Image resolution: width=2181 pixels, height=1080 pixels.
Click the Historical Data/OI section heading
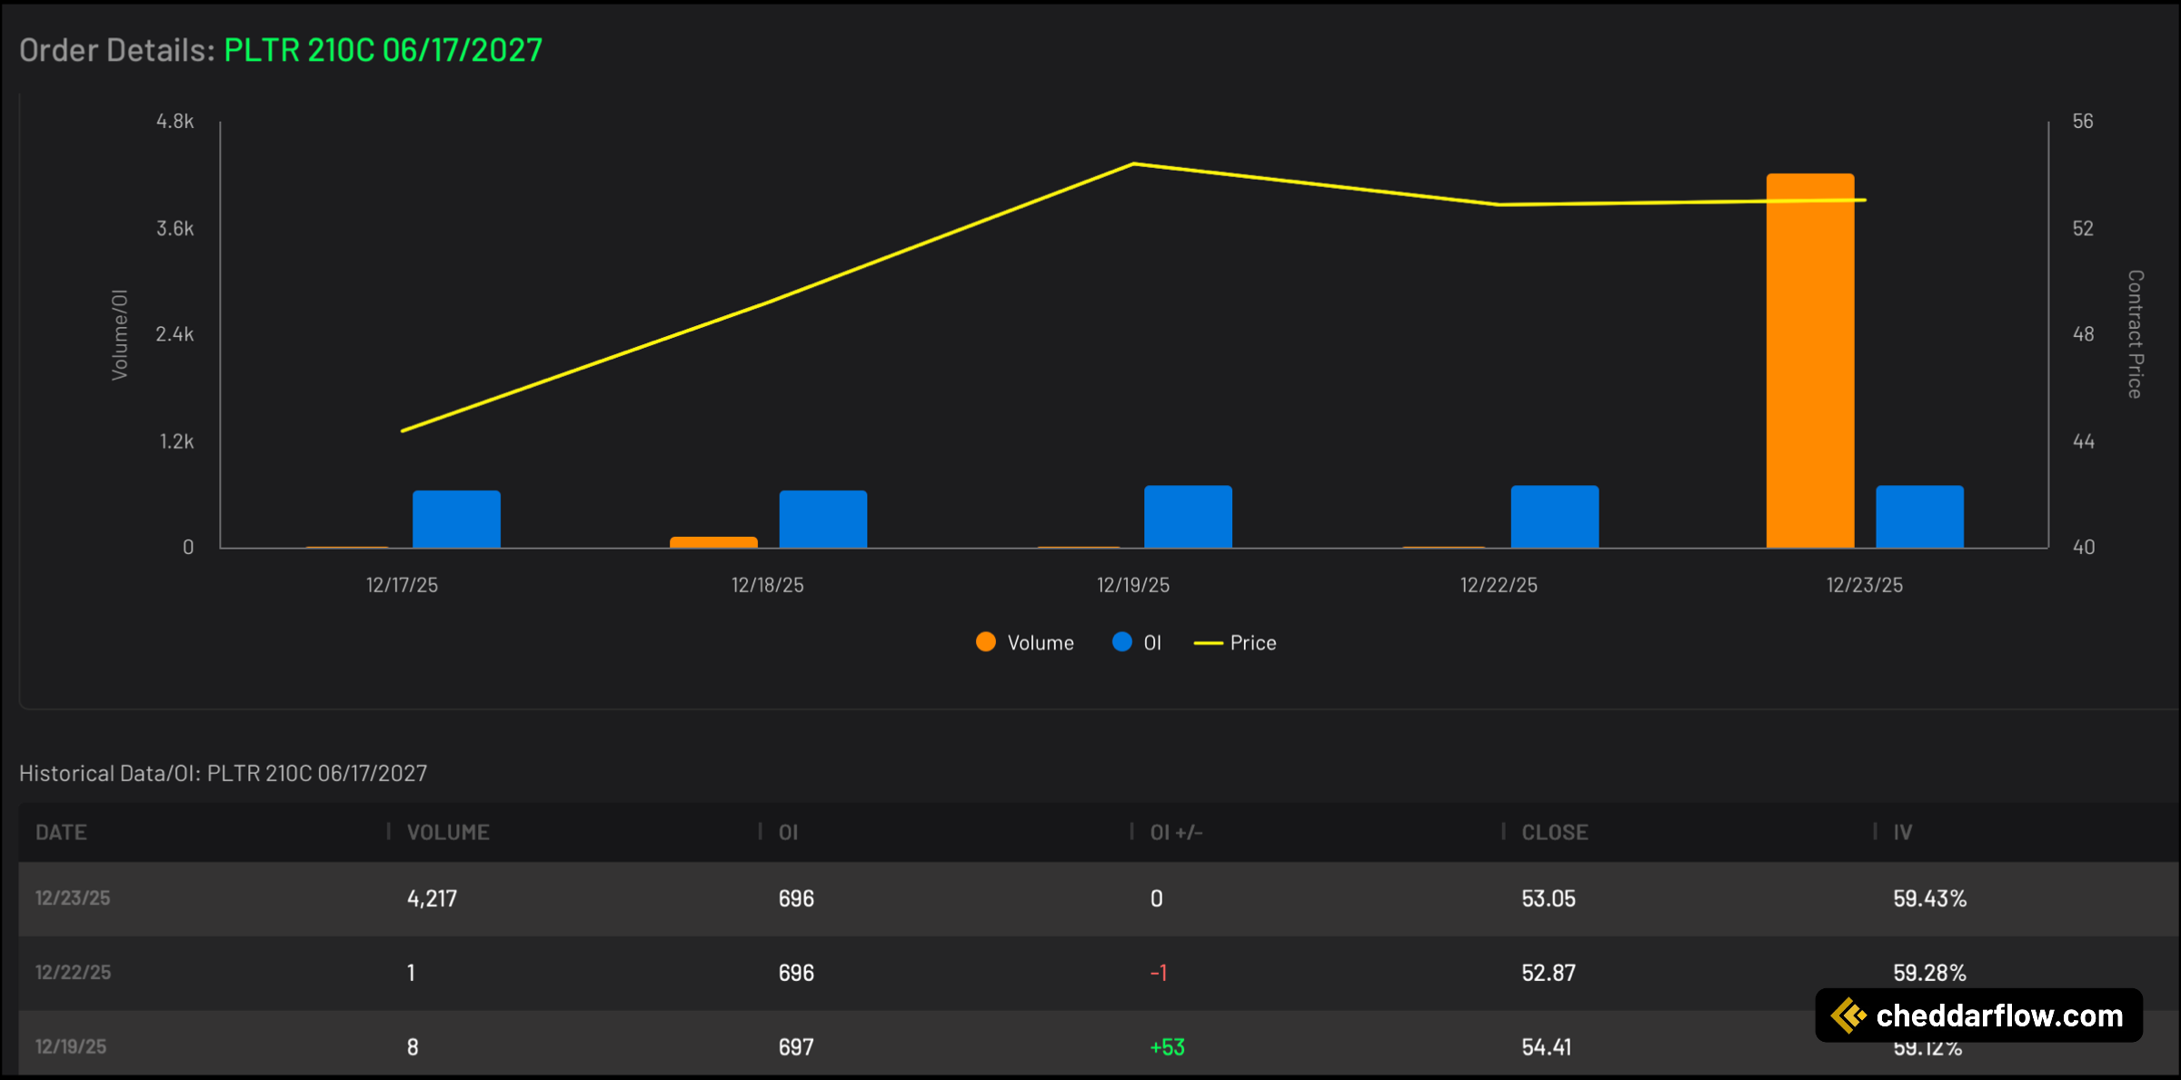[223, 773]
